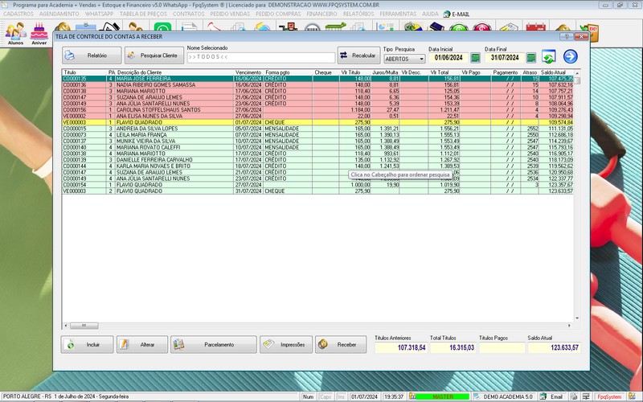The image size is (643, 402).
Task: Open the RELATÓRIOS menu
Action: tap(358, 14)
